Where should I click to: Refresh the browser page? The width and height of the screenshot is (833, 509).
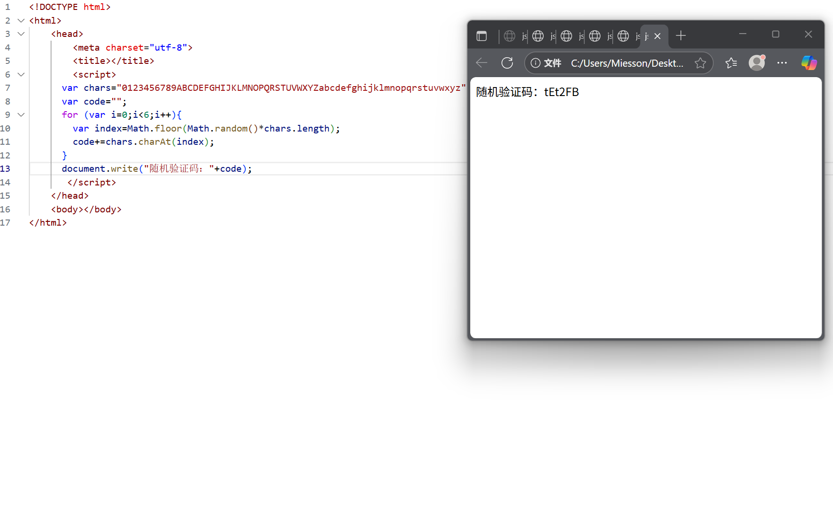[x=507, y=63]
